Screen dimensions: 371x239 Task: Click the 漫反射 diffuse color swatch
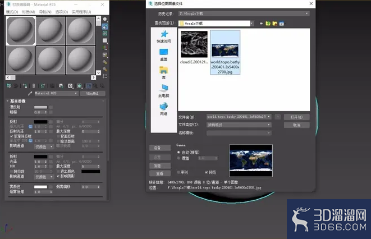(x=41, y=107)
